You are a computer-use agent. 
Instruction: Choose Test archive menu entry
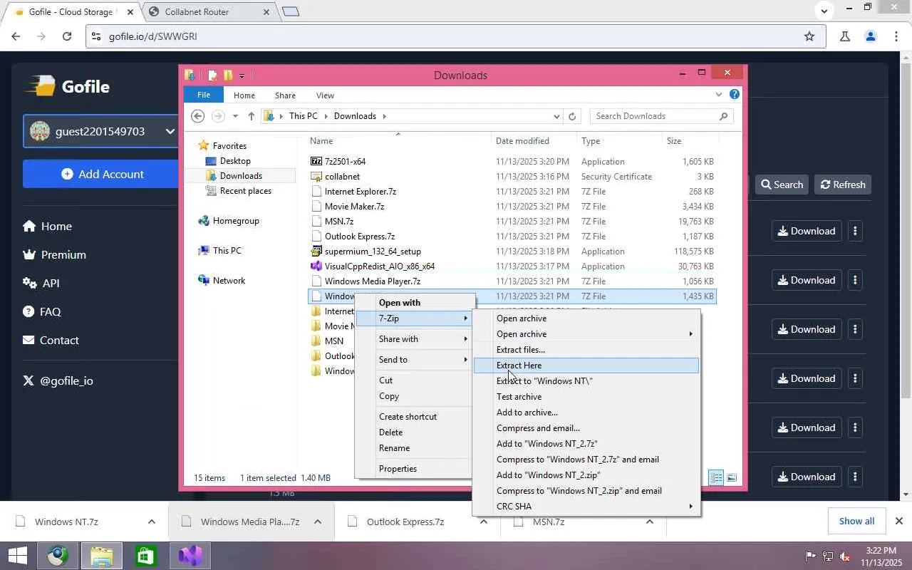pos(586,397)
